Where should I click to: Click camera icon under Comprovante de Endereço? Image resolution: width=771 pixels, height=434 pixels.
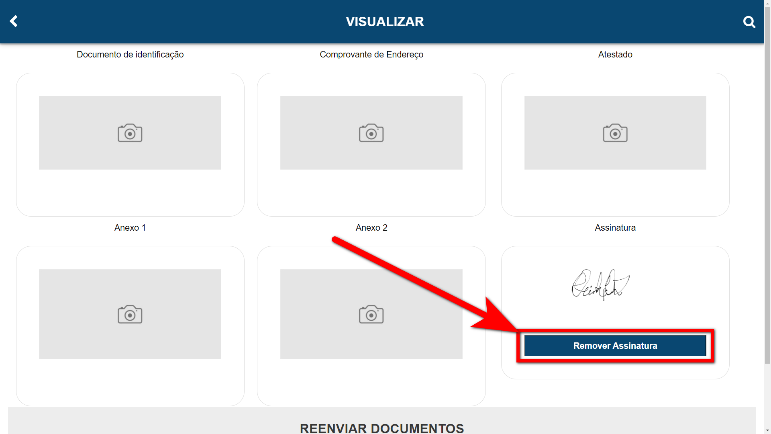[x=371, y=133]
